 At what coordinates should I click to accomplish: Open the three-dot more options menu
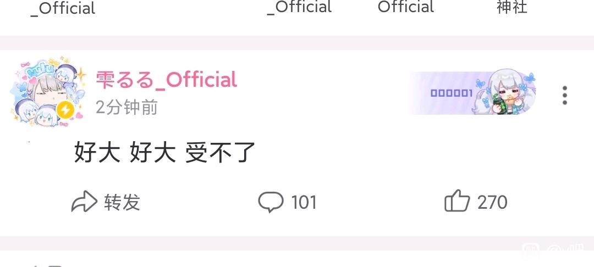(564, 95)
